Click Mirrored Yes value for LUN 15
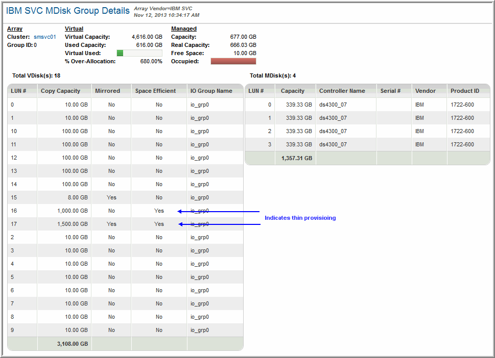The width and height of the screenshot is (495, 358). pyautogui.click(x=111, y=197)
